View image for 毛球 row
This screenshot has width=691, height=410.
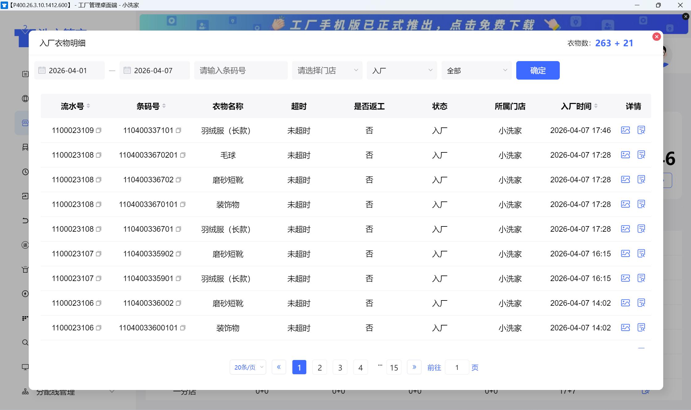tap(625, 155)
